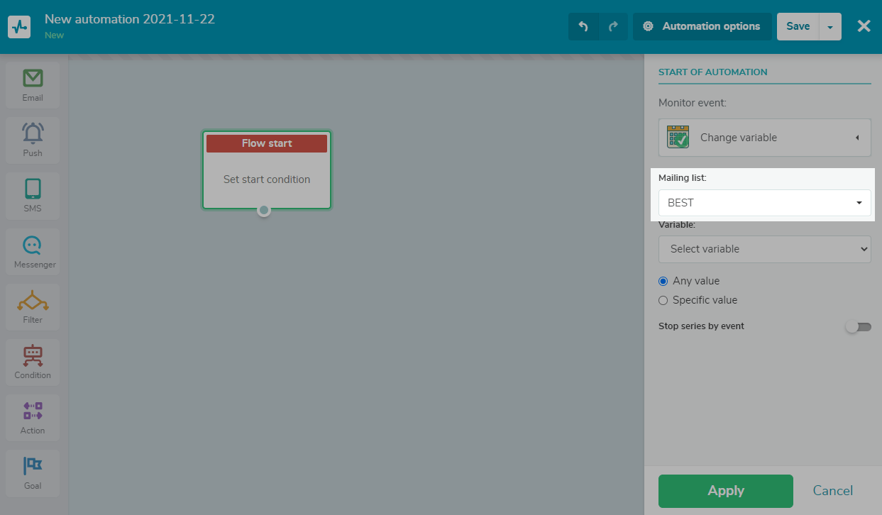This screenshot has height=515, width=882.
Task: Click the calendar icon in Monitor event
Action: tap(678, 136)
